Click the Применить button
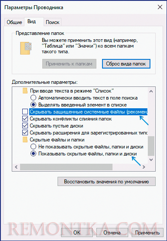This screenshot has width=167, height=241. [x=147, y=233]
